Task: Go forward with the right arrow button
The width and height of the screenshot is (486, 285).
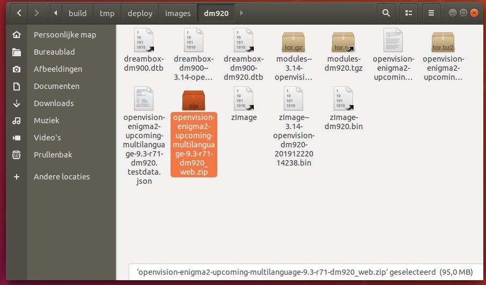Action: point(36,13)
